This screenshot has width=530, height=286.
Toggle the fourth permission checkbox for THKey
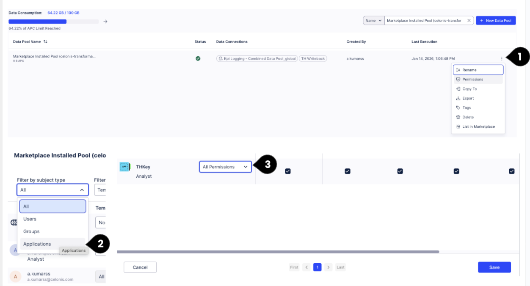(x=456, y=171)
